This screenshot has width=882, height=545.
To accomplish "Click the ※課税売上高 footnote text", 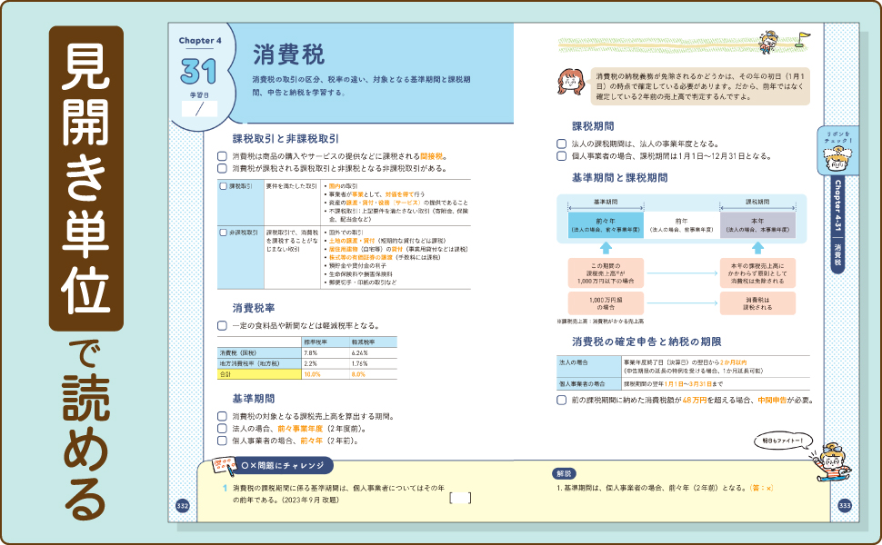I will pyautogui.click(x=600, y=322).
